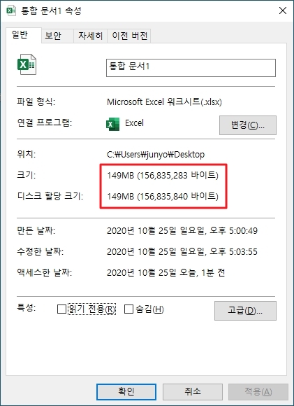The height and width of the screenshot is (406, 294).
Task: Click the location path C:\Users\junyo\Desktop
Action: tap(156, 155)
